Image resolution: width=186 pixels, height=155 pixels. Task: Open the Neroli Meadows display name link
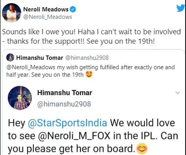(x=46, y=9)
